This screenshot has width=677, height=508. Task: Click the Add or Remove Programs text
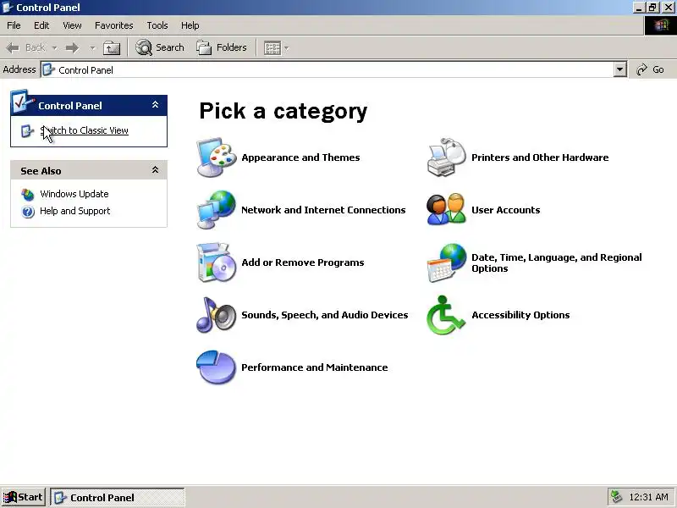click(x=303, y=262)
